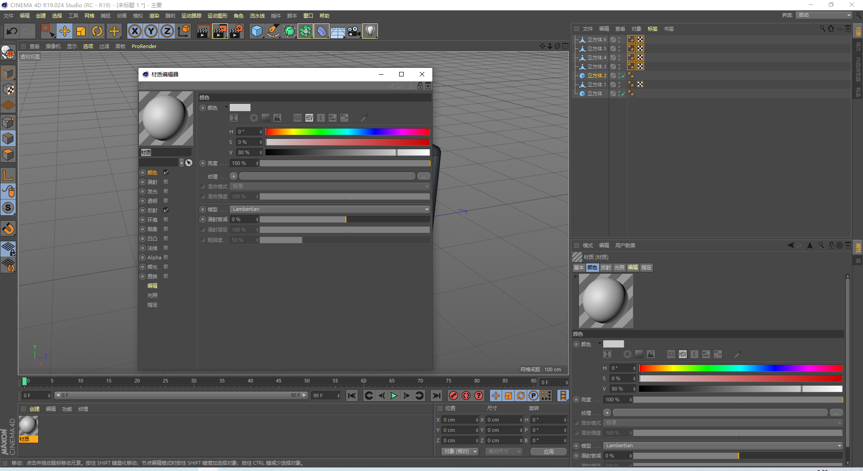Open the 绝对尺寸 dropdown in coordinates panel

tap(504, 452)
